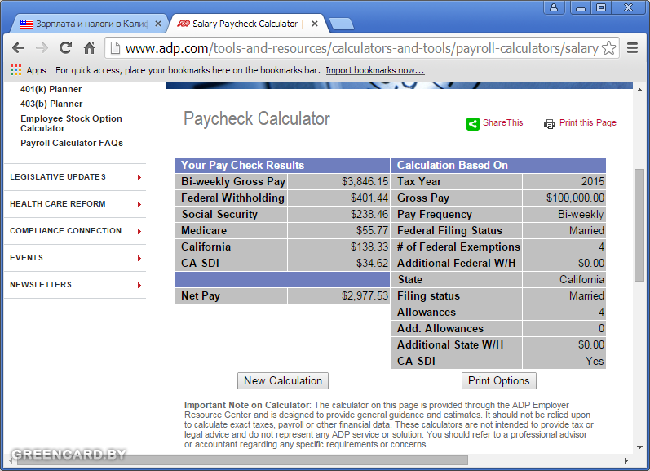Close the Salary Paycheck Calculator tab

tap(315, 24)
